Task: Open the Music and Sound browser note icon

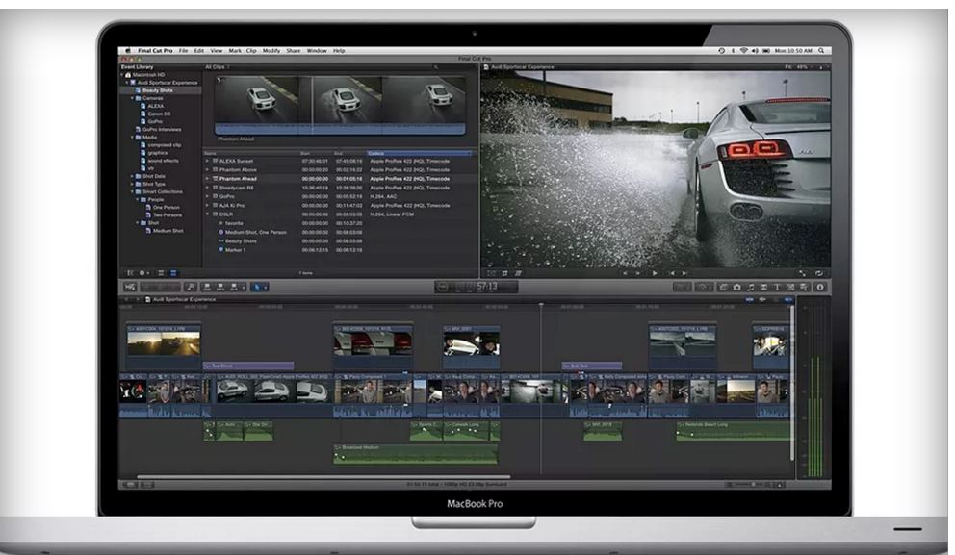Action: pyautogui.click(x=750, y=285)
